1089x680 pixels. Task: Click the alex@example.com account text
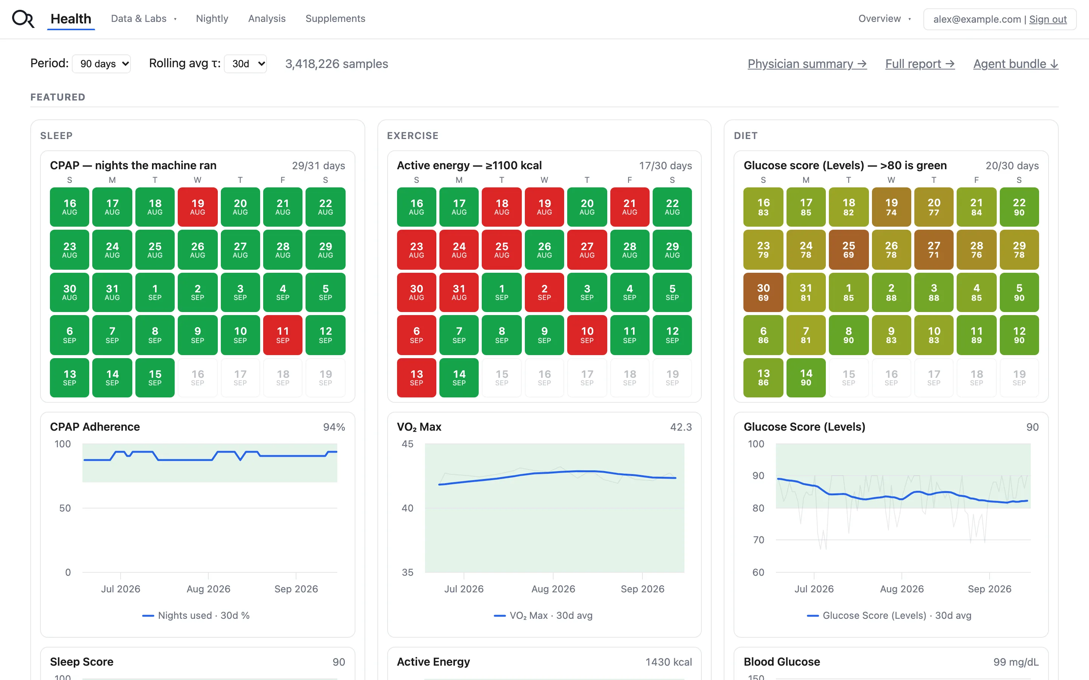coord(977,19)
